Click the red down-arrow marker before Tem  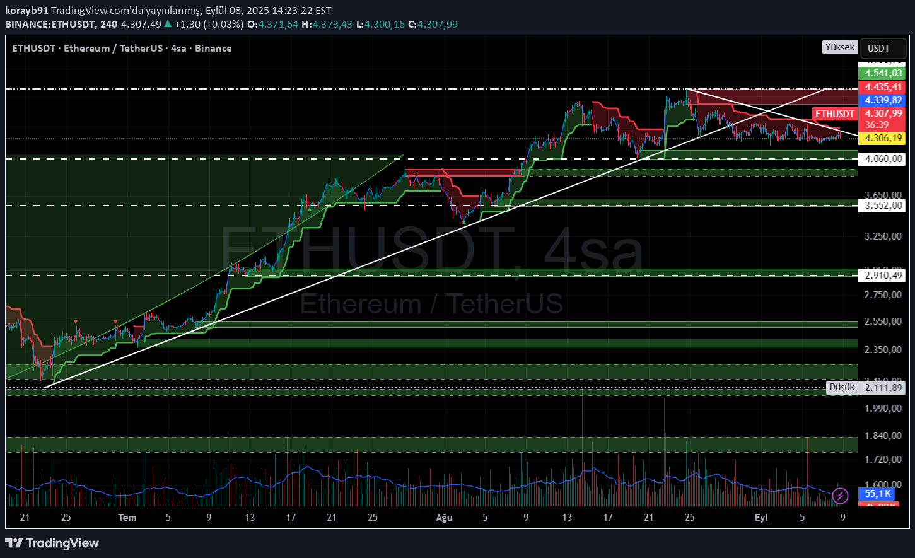pos(115,322)
